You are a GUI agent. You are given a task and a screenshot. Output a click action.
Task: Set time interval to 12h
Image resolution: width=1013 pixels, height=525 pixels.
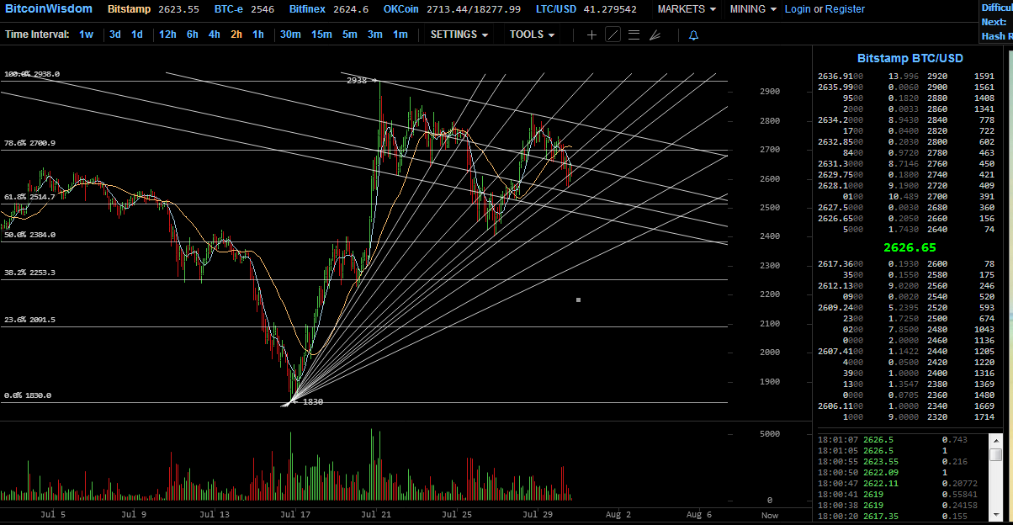(167, 34)
